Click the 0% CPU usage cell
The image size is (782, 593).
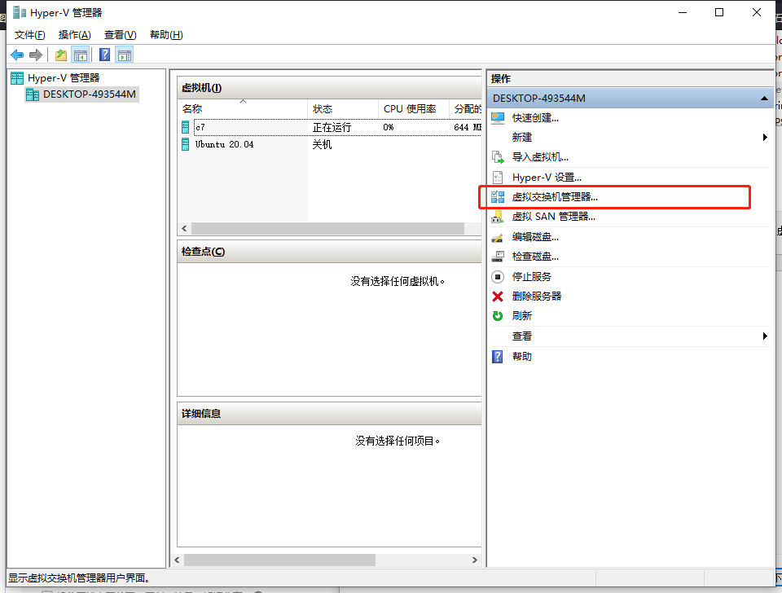pos(389,128)
